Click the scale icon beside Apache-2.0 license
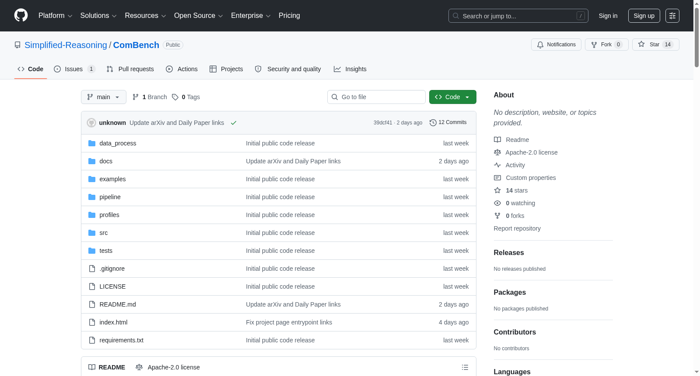This screenshot has height=376, width=700. 497,152
